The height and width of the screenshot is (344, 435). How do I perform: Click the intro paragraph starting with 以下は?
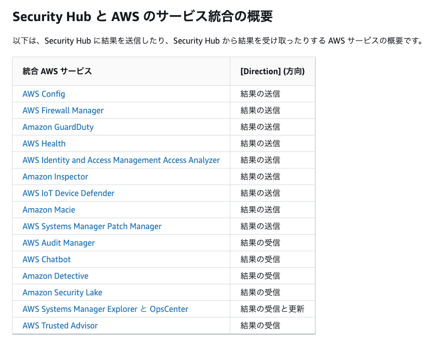click(218, 41)
